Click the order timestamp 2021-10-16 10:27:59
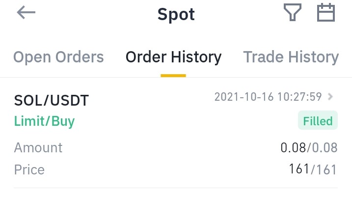Image resolution: width=352 pixels, height=197 pixels. pos(268,97)
